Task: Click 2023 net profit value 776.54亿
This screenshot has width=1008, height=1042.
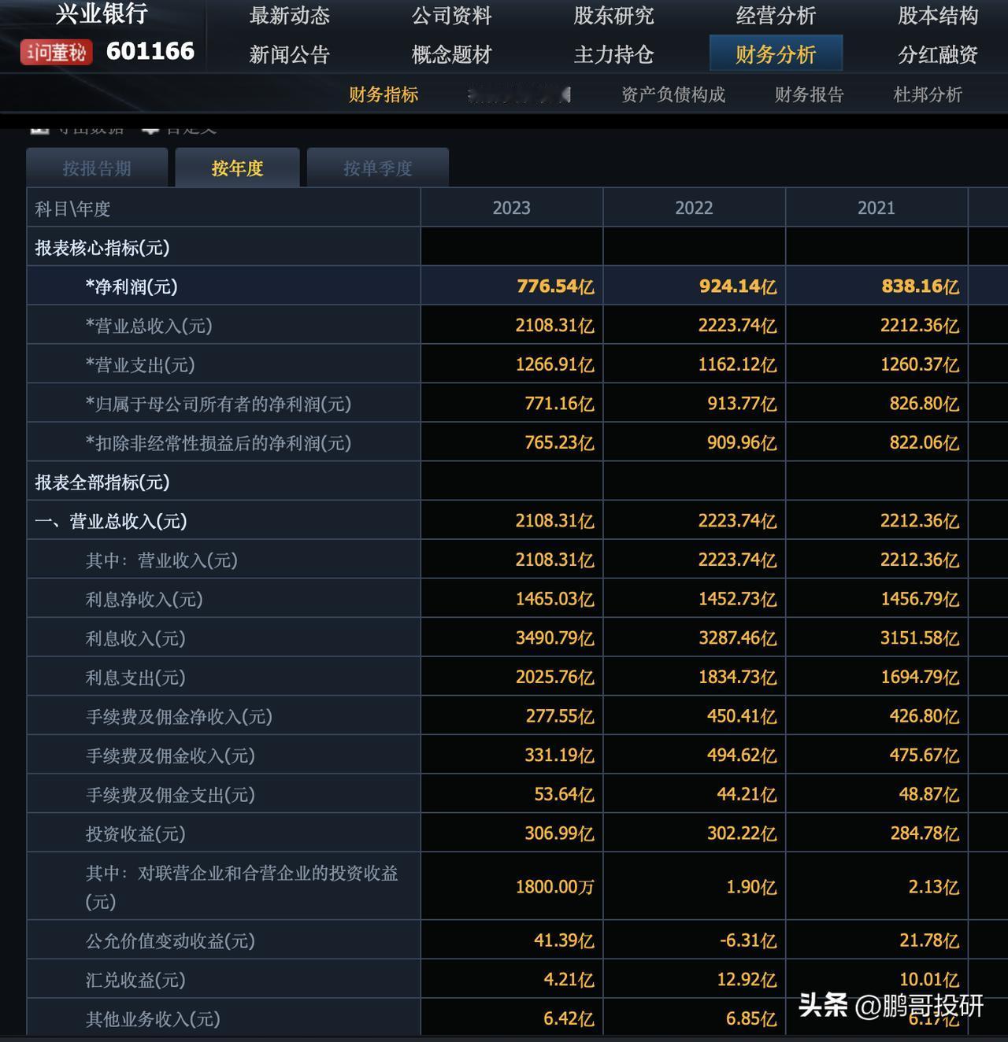Action: coord(555,286)
